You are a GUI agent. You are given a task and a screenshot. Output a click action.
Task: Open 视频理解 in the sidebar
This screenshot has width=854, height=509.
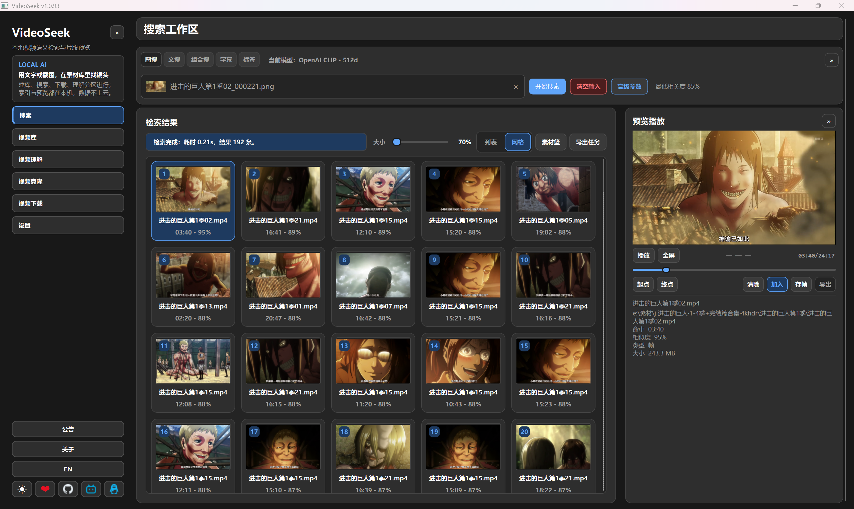[68, 160]
